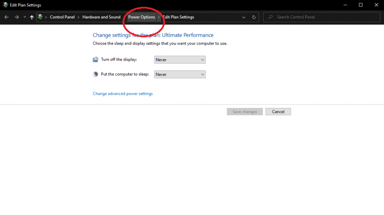Click the sleep moon icon
Screen dimensions: 384x215
coord(96,74)
